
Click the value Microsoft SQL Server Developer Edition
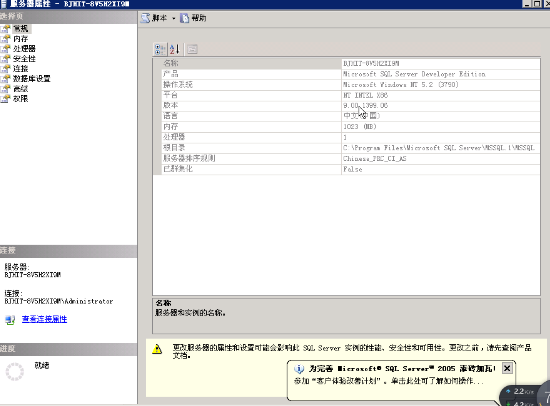click(x=414, y=74)
